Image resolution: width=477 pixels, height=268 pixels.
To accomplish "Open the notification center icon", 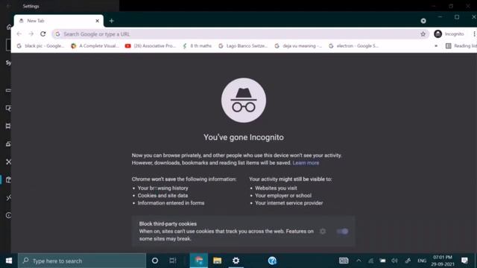I will click(x=464, y=261).
